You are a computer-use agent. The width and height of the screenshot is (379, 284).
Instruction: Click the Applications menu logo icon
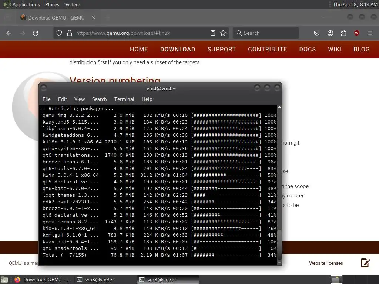7,4
